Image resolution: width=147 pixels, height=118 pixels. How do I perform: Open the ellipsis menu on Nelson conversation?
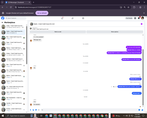(22, 49)
